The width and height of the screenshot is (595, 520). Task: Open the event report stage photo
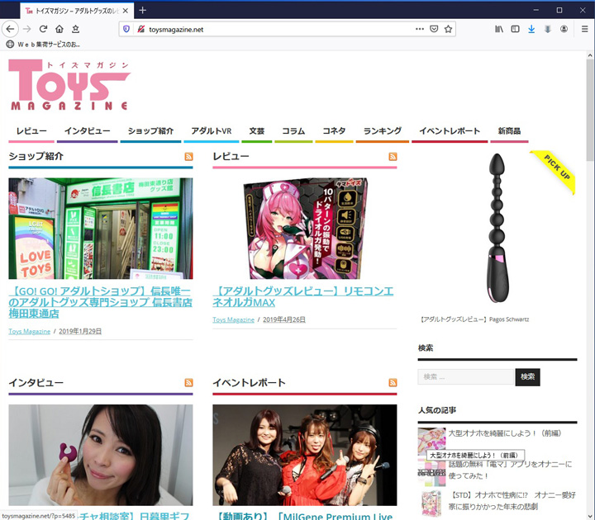pyautogui.click(x=305, y=455)
